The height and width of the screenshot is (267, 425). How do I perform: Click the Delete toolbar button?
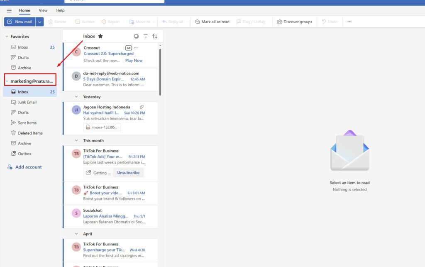click(57, 22)
